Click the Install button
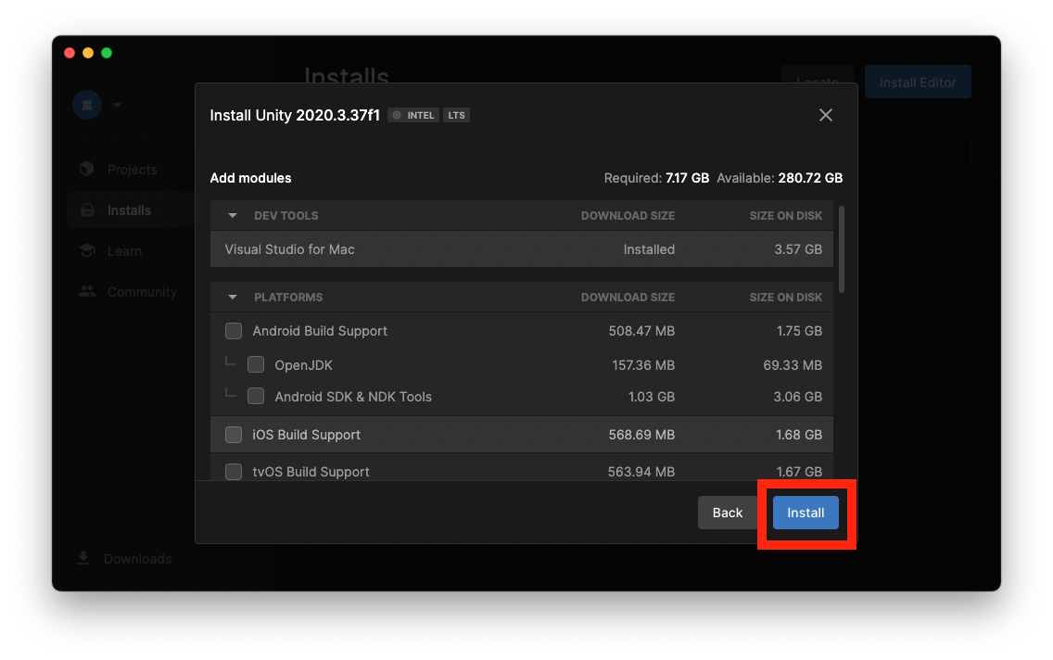The width and height of the screenshot is (1053, 660). [806, 513]
